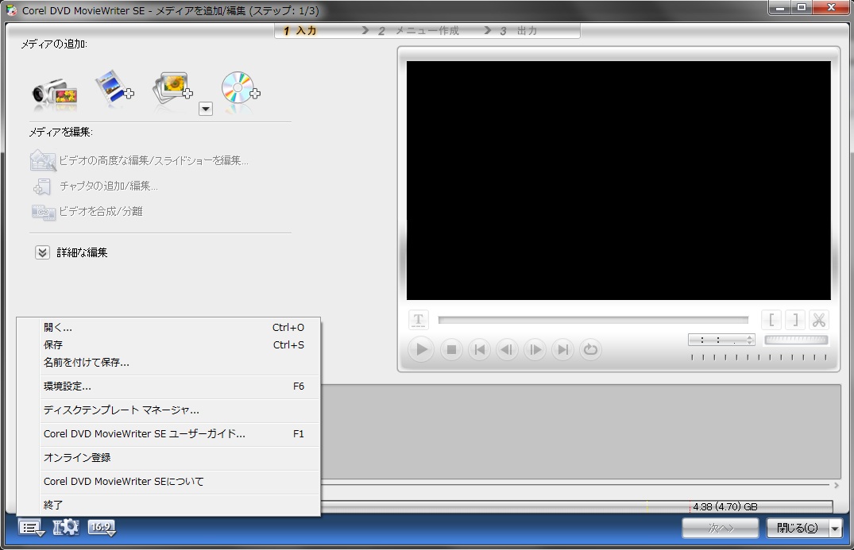Jump to the start of the clip
This screenshot has height=550, width=854.
pos(479,349)
